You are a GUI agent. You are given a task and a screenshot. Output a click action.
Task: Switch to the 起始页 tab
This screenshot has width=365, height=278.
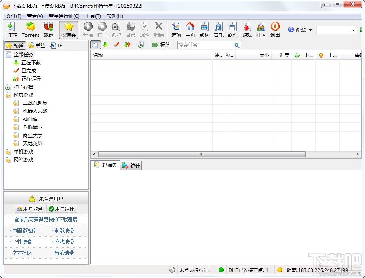(105, 165)
